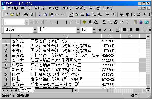Expand the 宋体 font name dropdown
This screenshot has width=152, height=99.
(78, 30)
